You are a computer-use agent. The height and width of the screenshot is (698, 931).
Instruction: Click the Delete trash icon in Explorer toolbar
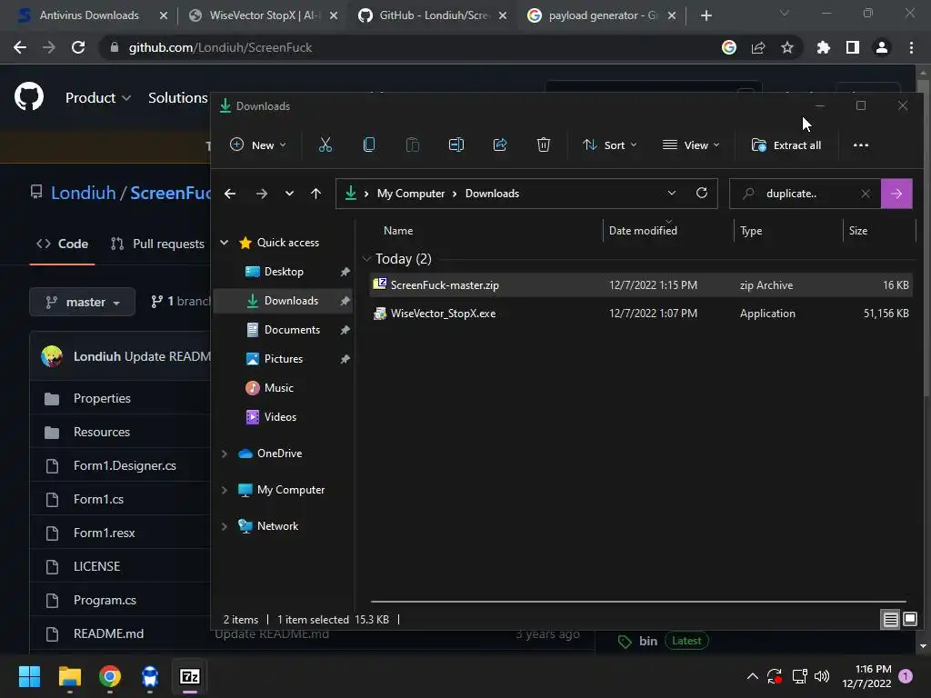[544, 145]
